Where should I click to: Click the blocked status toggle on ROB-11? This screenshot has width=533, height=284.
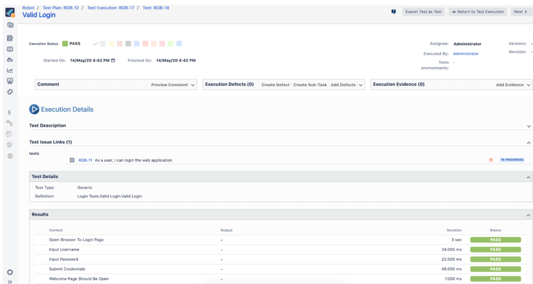click(x=490, y=160)
